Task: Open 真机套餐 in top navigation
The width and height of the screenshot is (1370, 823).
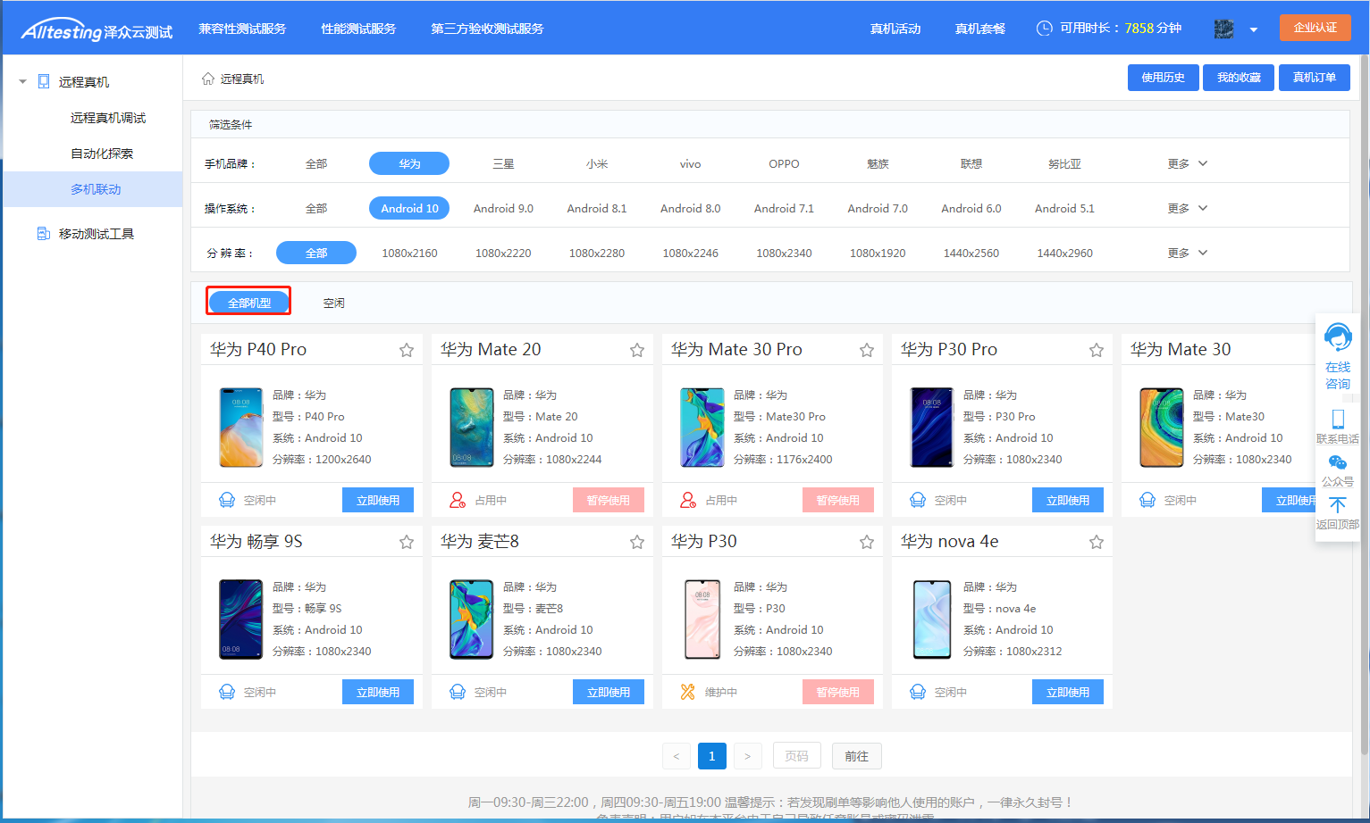Action: coord(980,29)
